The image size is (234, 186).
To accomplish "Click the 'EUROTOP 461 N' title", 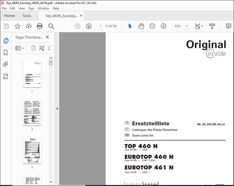I will click(x=149, y=167).
